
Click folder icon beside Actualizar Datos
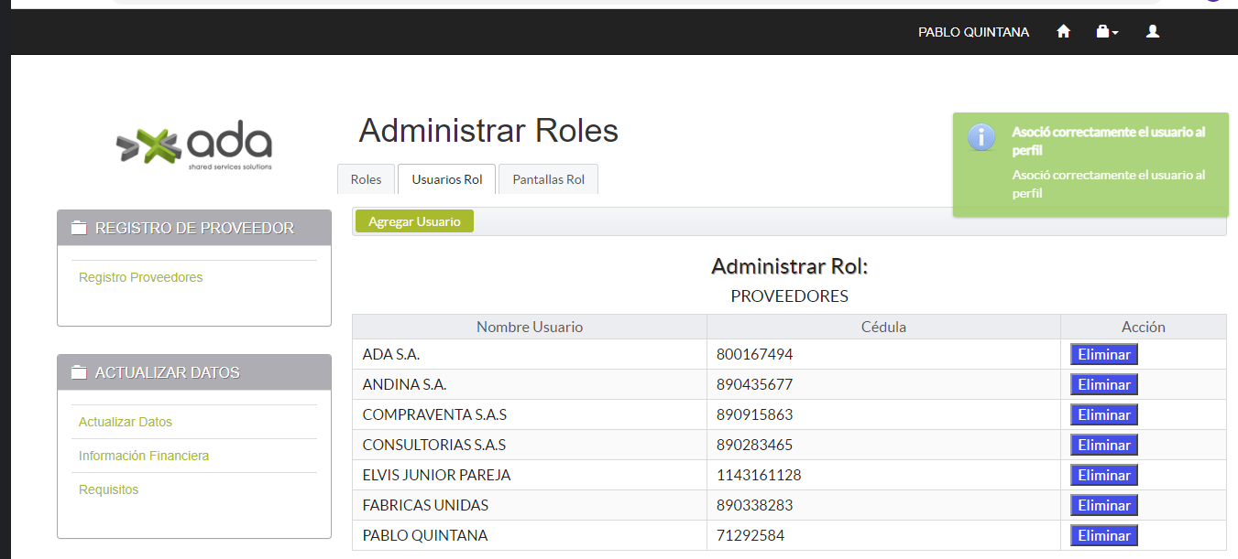(79, 372)
